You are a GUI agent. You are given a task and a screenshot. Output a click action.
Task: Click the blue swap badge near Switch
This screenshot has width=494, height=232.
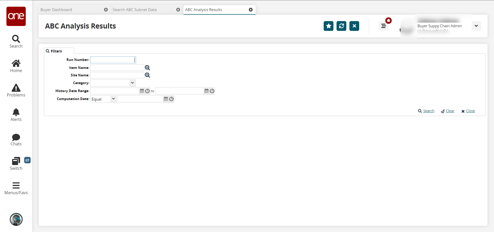27,160
